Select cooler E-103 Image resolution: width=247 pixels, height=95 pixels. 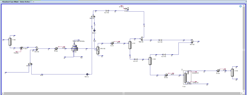218,71
